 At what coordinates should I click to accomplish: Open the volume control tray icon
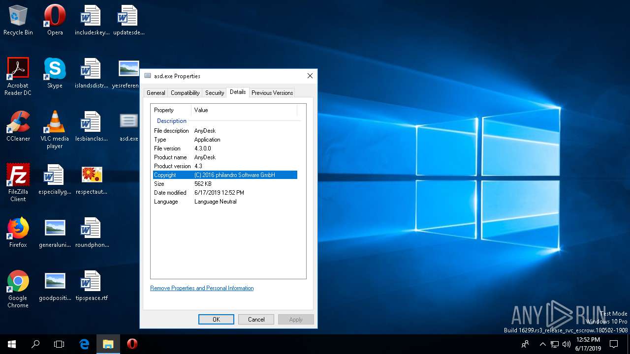click(x=567, y=344)
